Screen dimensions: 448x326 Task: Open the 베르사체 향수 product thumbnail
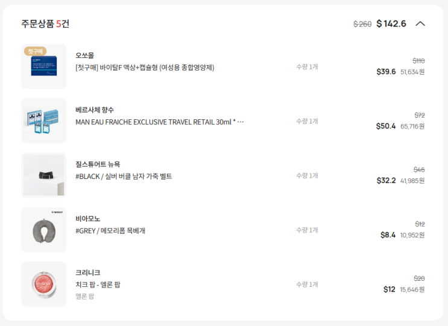point(44,121)
